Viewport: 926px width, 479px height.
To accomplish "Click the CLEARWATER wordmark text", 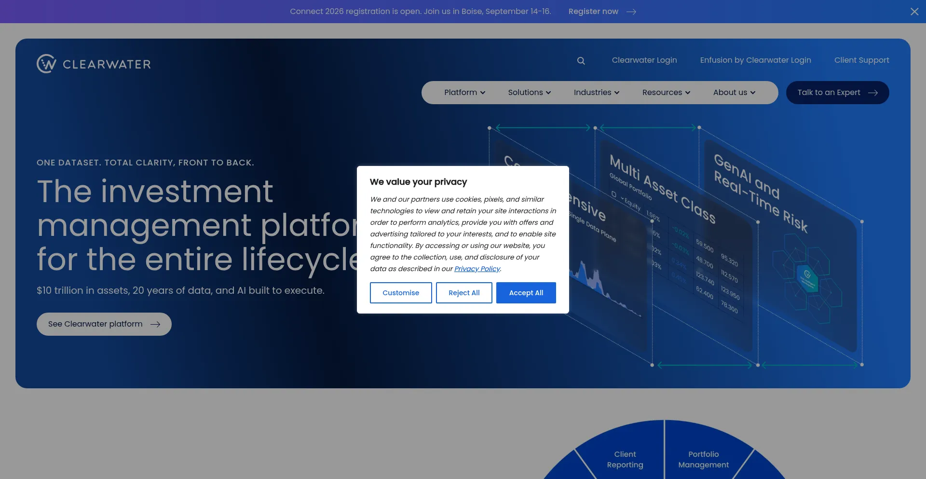I will click(x=107, y=64).
